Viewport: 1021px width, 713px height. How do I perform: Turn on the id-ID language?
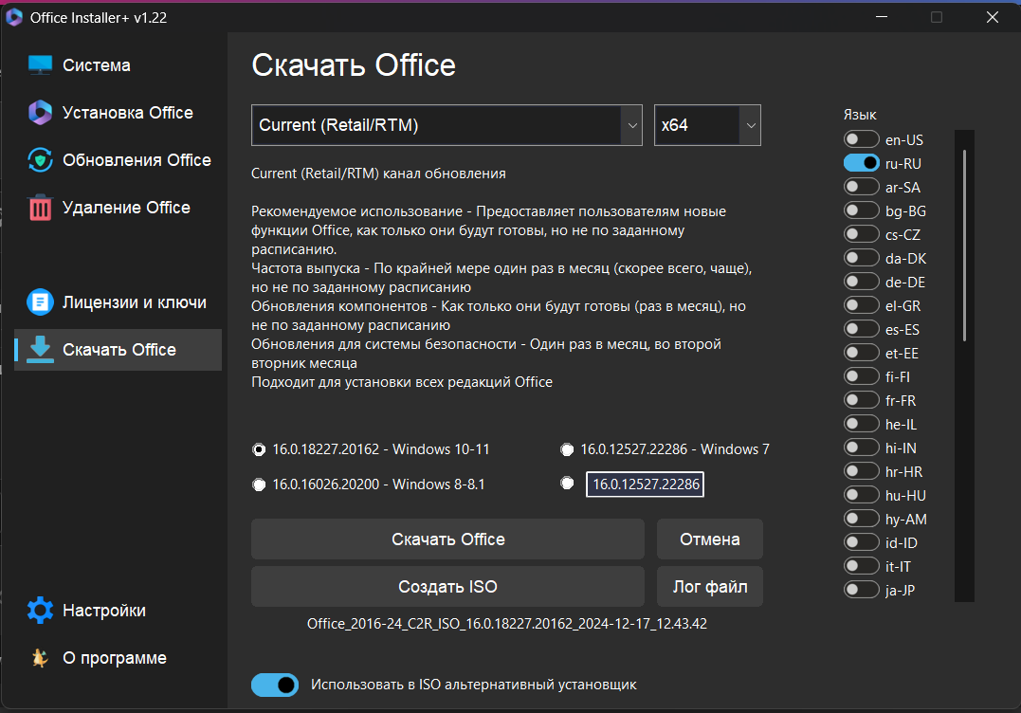862,542
